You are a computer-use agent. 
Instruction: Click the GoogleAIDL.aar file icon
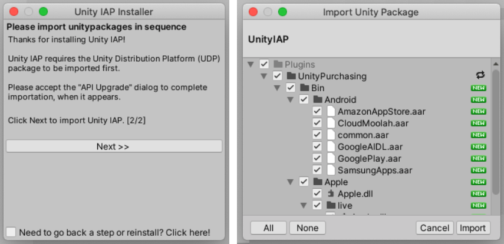(331, 147)
